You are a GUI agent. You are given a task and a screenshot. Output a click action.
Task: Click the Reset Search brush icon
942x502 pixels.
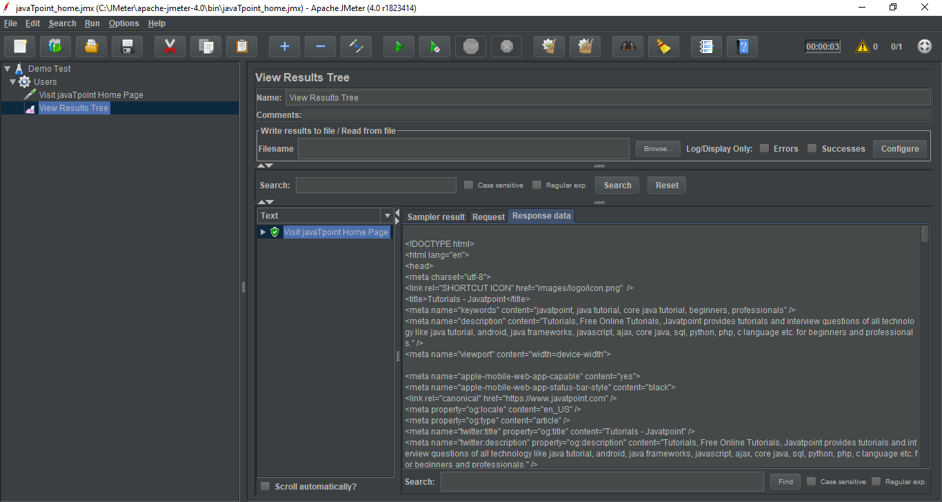click(663, 46)
